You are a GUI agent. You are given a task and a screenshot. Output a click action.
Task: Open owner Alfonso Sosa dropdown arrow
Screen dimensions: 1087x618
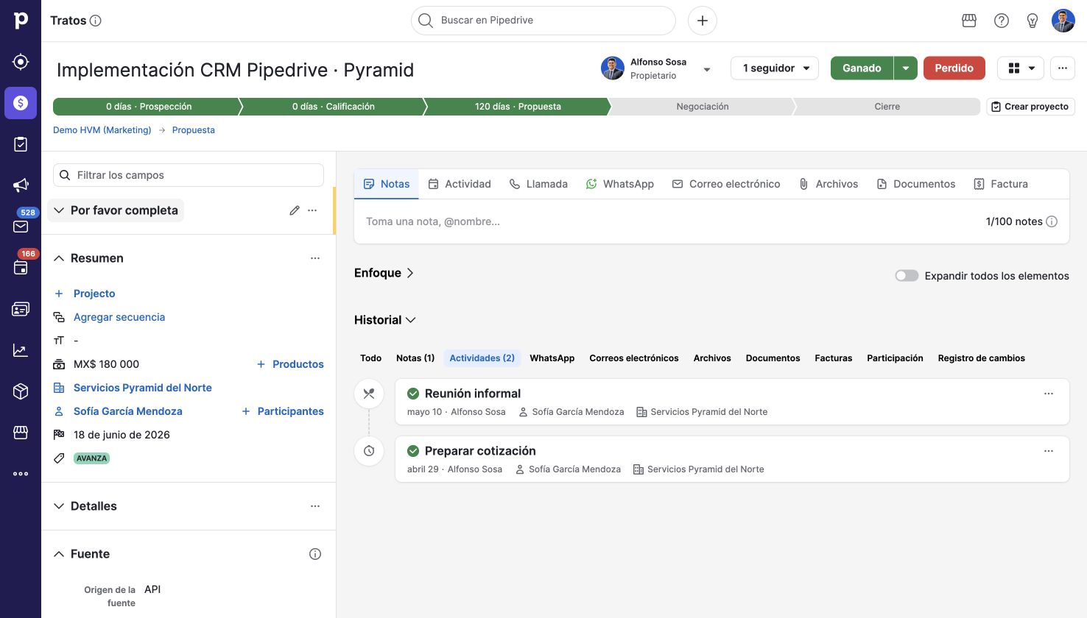coord(707,69)
